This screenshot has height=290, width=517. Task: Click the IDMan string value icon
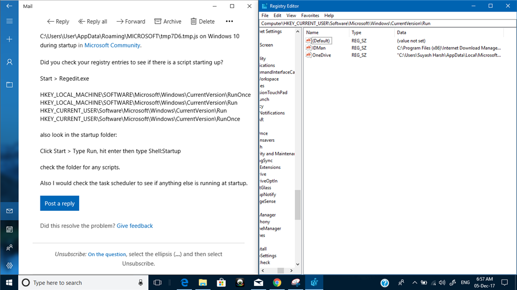point(308,48)
